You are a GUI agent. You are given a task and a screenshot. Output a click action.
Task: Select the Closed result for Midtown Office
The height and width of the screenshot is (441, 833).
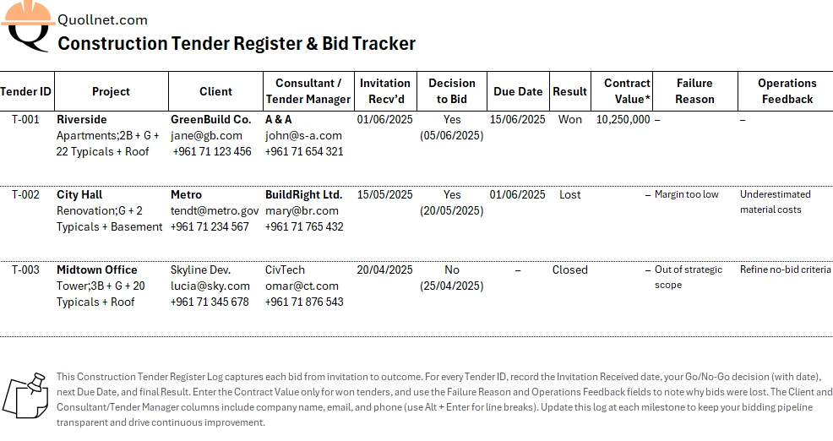point(570,269)
